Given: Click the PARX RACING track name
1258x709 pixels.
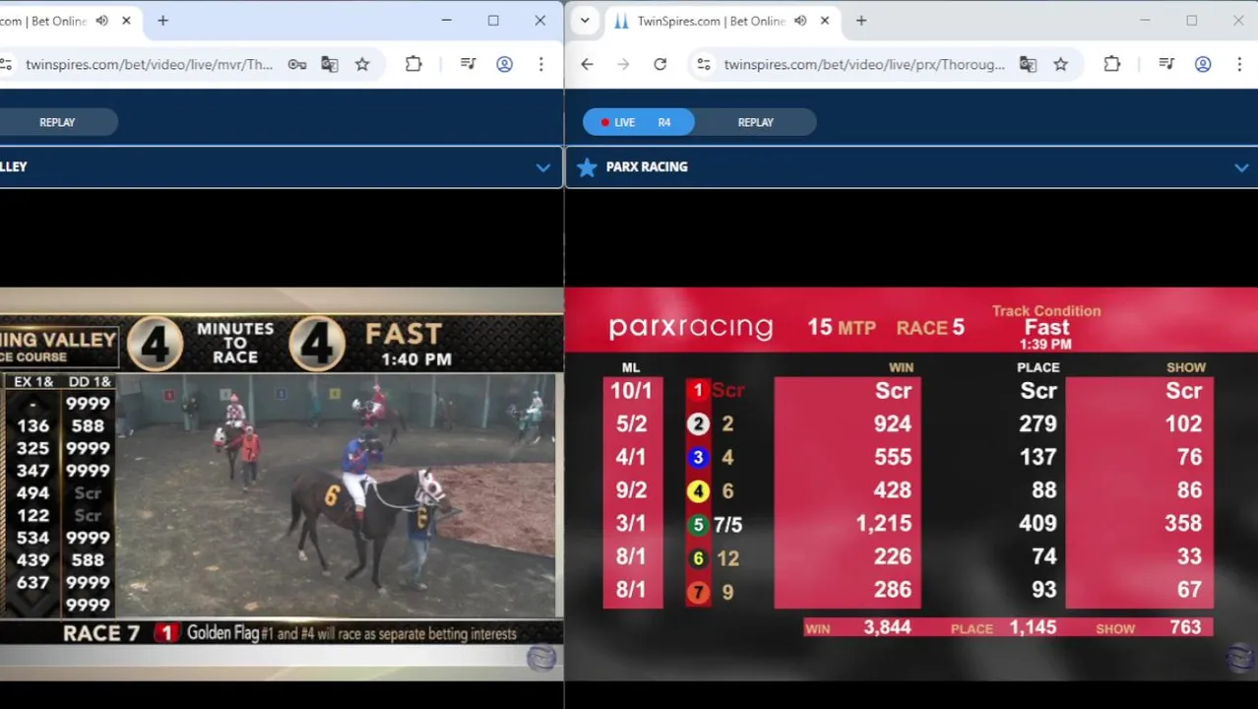Looking at the screenshot, I should [647, 167].
